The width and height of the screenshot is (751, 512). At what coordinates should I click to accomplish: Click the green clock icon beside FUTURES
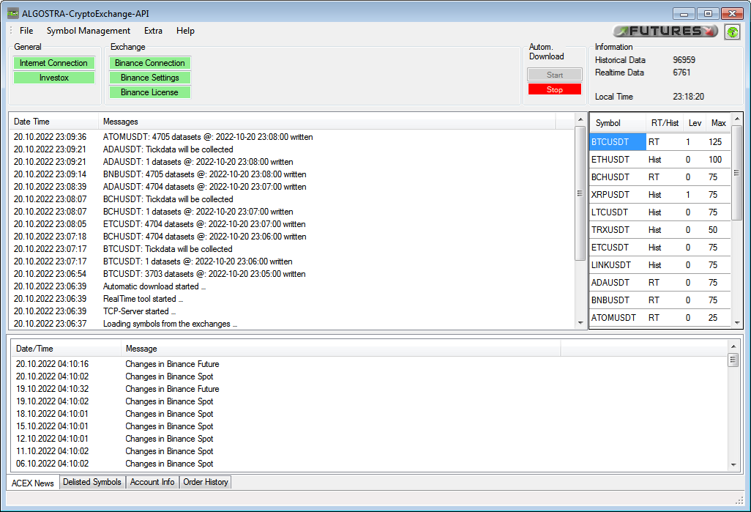[732, 32]
